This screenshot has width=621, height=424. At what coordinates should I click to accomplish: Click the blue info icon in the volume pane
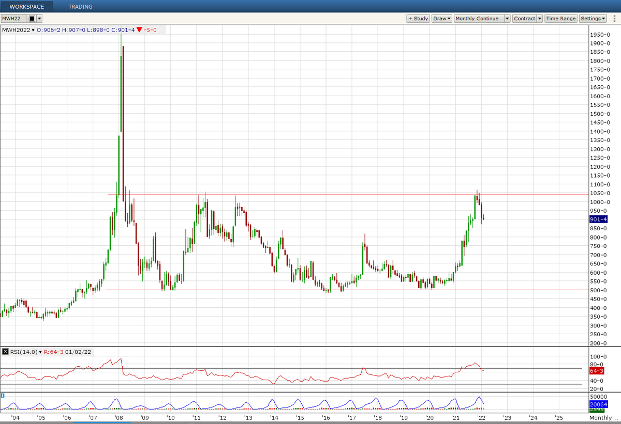(x=3, y=396)
